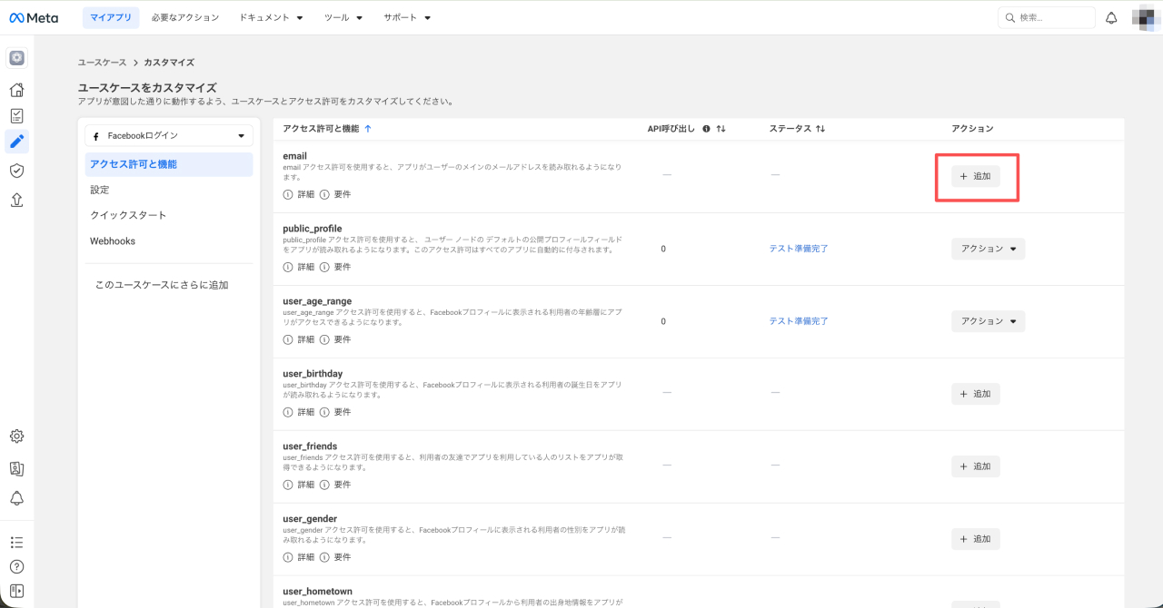Toggle sort on API呼び出し column
Screen dimensions: 1163x608
click(x=721, y=129)
